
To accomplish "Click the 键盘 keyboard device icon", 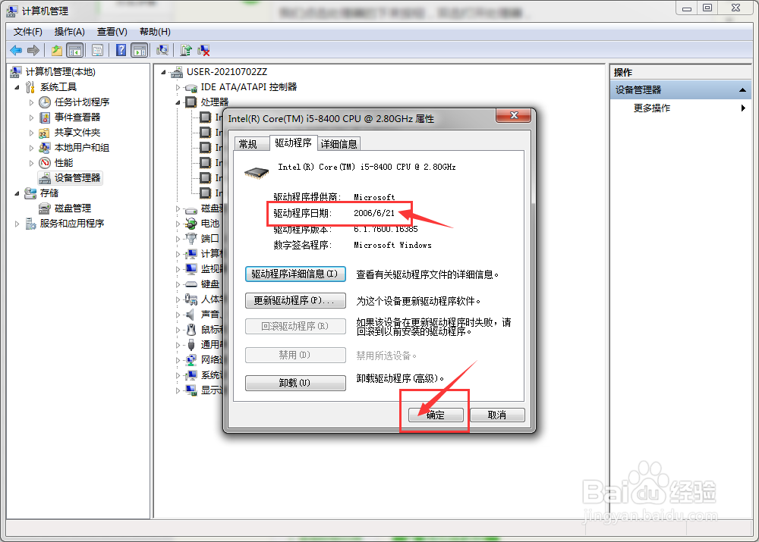I will [x=191, y=284].
